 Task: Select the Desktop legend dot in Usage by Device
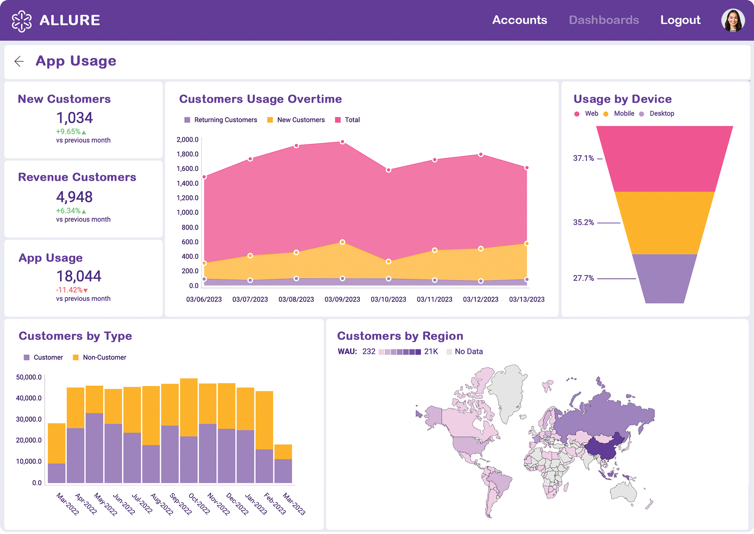[x=642, y=113]
